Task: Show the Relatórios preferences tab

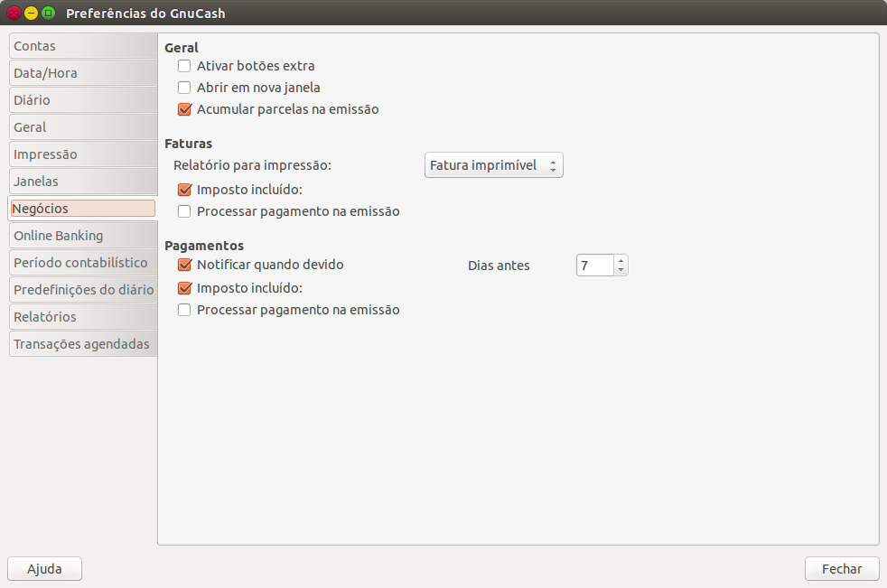Action: coord(81,317)
